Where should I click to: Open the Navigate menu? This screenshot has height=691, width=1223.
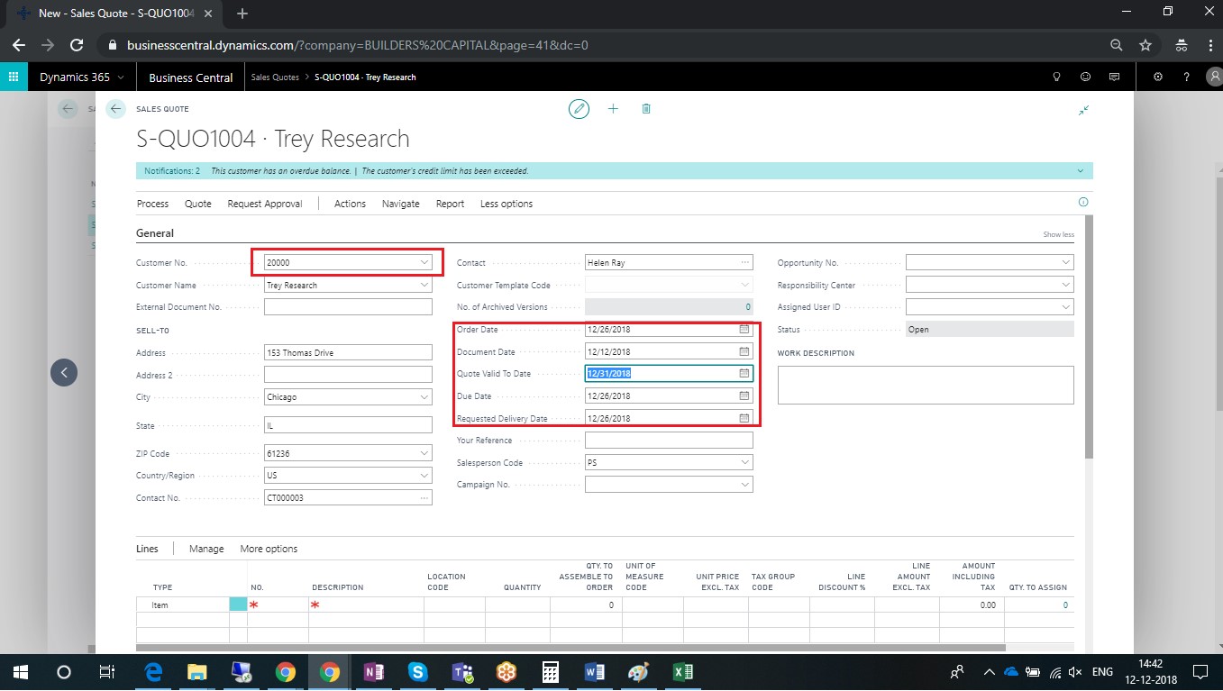(x=401, y=204)
